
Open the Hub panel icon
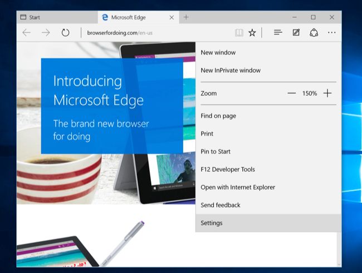(278, 32)
